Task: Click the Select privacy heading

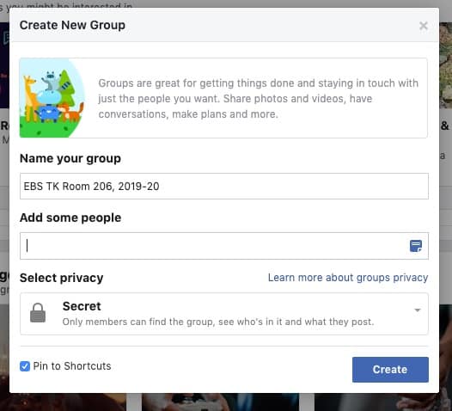Action: coord(61,278)
